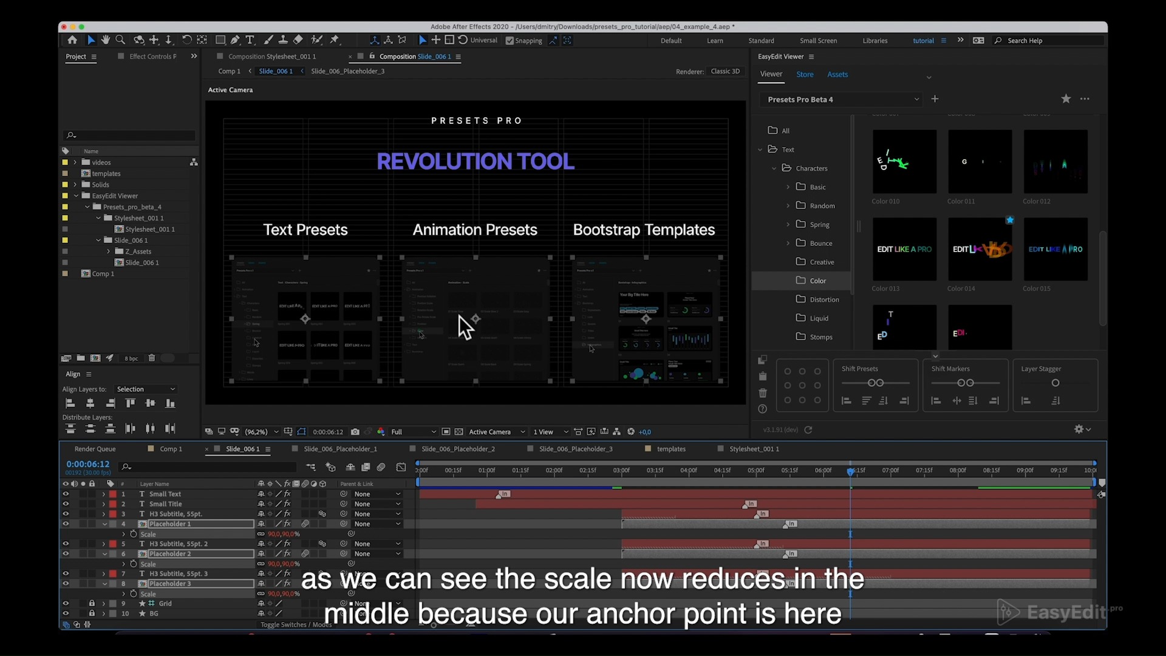Toggle visibility of the BG layer
Screen dimensions: 1166x656
click(66, 613)
